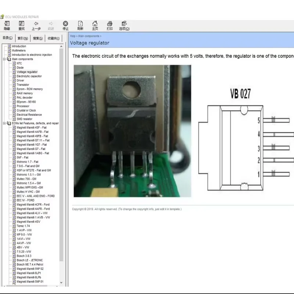Click the Forward (前进) toolbar arrow
Image resolution: width=294 pixels, height=294 pixels.
(x=51, y=26)
